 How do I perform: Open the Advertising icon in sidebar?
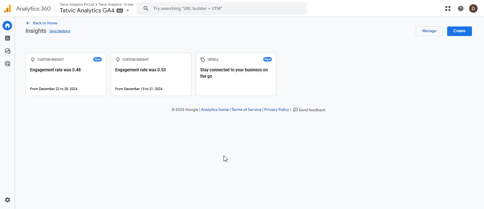pos(7,64)
